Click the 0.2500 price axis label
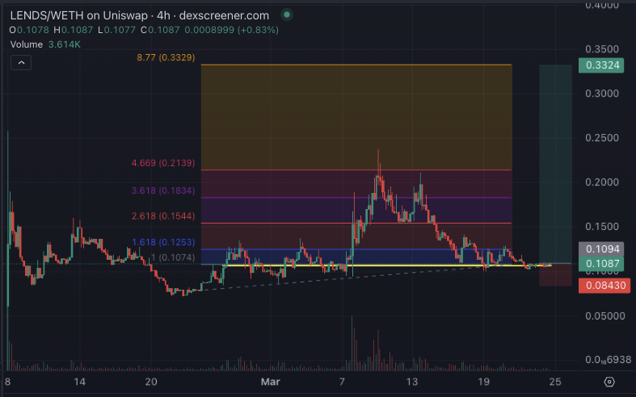 pyautogui.click(x=602, y=138)
